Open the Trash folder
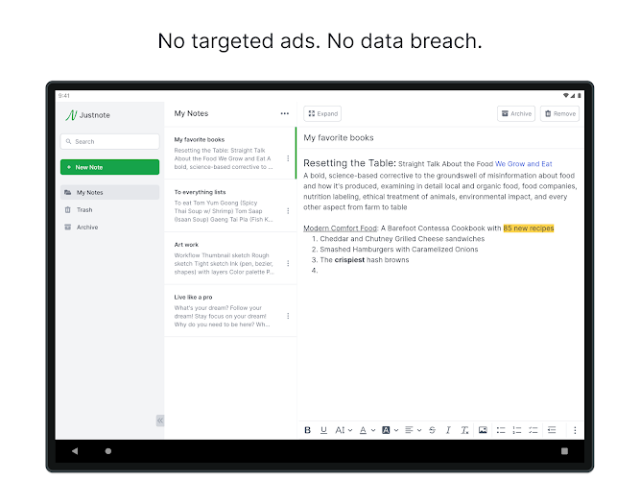 (109, 209)
